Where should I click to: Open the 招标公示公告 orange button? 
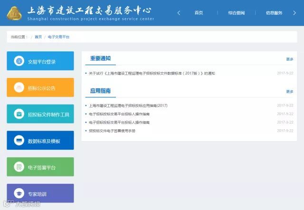(40, 87)
